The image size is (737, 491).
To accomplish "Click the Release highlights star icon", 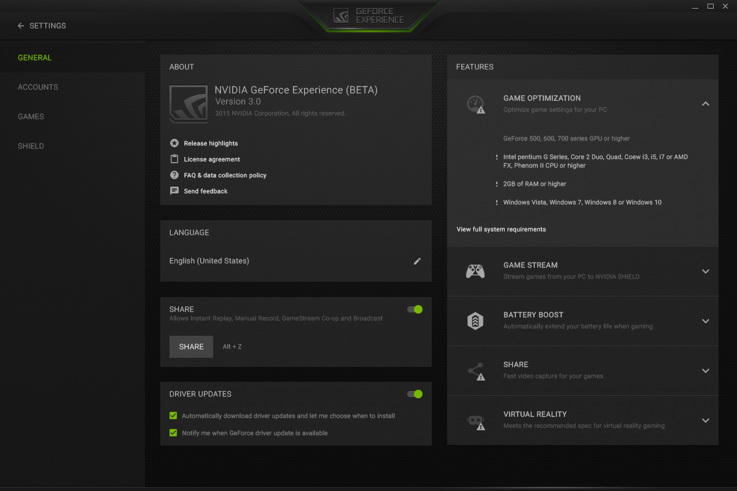I will pos(174,143).
